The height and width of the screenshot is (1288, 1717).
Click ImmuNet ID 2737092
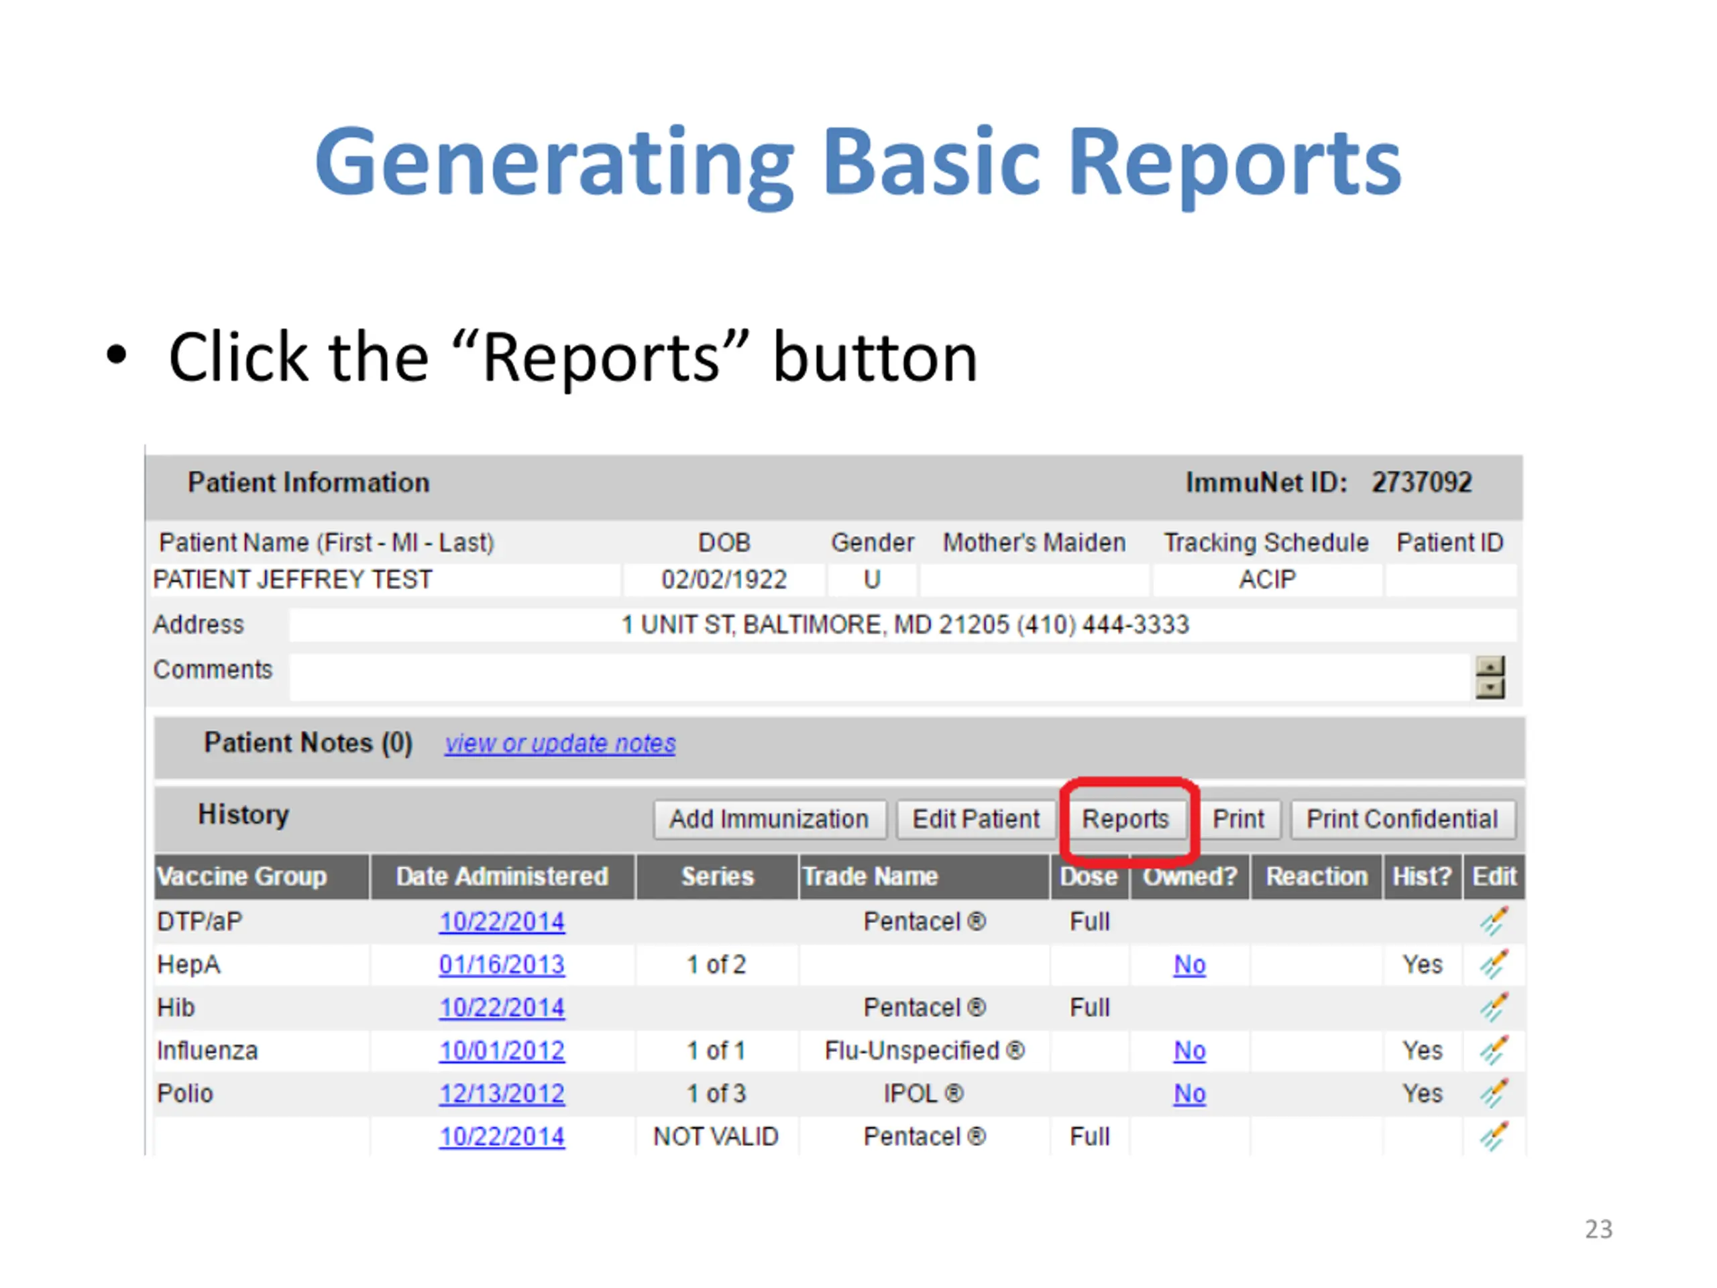(x=1421, y=483)
